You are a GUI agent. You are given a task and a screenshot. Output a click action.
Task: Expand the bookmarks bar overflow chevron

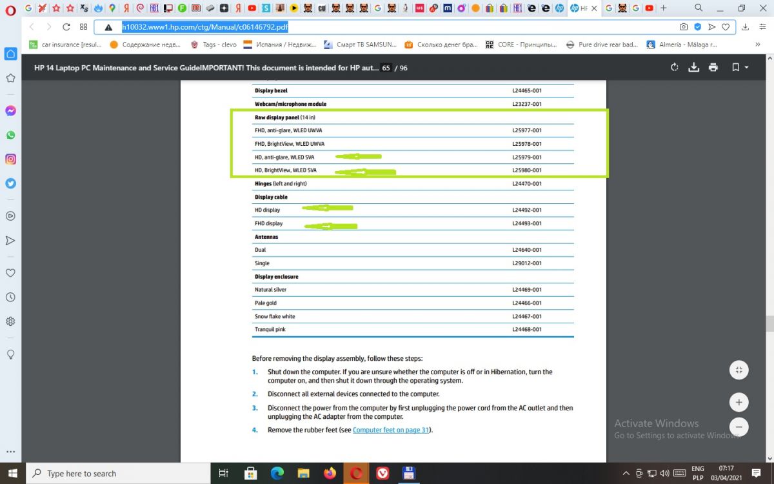758,45
